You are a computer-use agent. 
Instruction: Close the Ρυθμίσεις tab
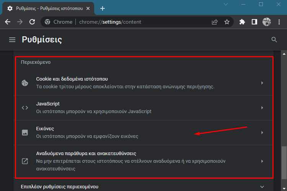[x=88, y=8]
